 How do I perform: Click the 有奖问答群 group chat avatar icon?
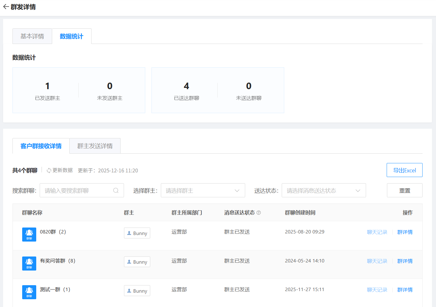29,263
